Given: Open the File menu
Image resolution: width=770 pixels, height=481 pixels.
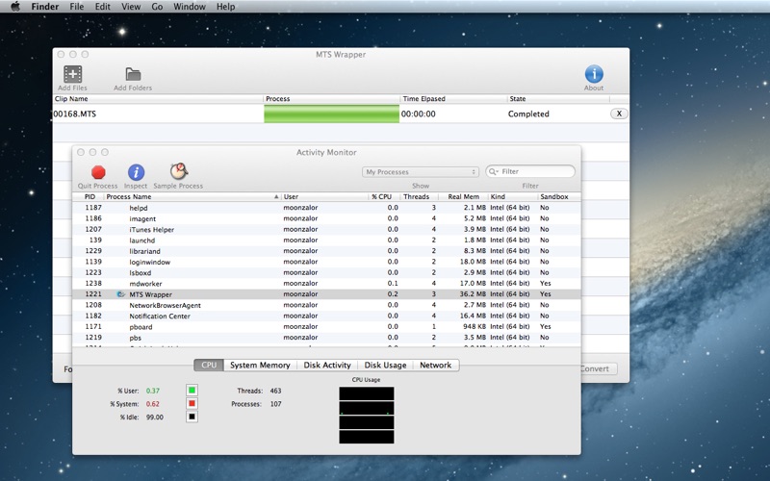Looking at the screenshot, I should click(x=77, y=7).
